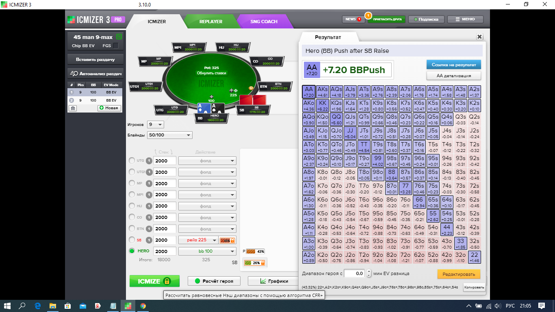The width and height of the screenshot is (555, 312).
Task: Toggle the FGS checkbox
Action: (116, 46)
